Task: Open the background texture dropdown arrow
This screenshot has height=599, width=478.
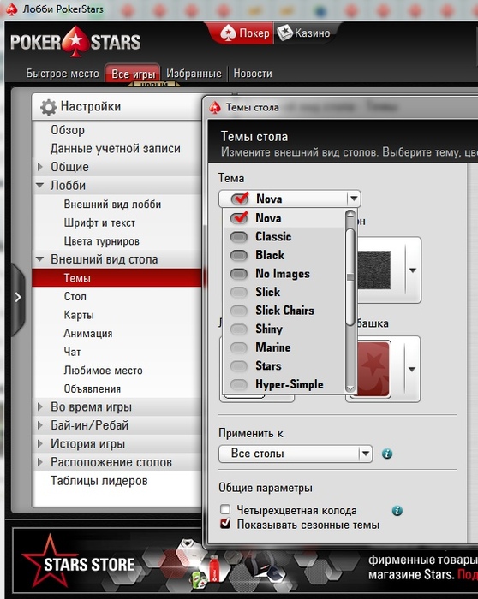Action: click(x=413, y=270)
